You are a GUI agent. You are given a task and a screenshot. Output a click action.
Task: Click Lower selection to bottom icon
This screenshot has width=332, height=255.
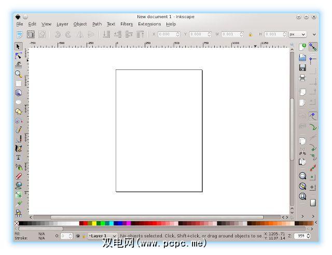click(106, 34)
